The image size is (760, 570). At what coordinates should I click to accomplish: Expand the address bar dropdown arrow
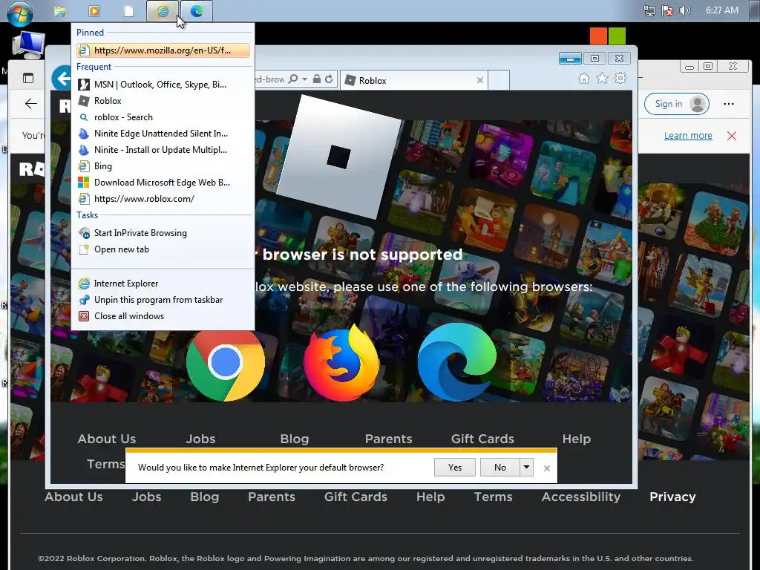coord(304,79)
